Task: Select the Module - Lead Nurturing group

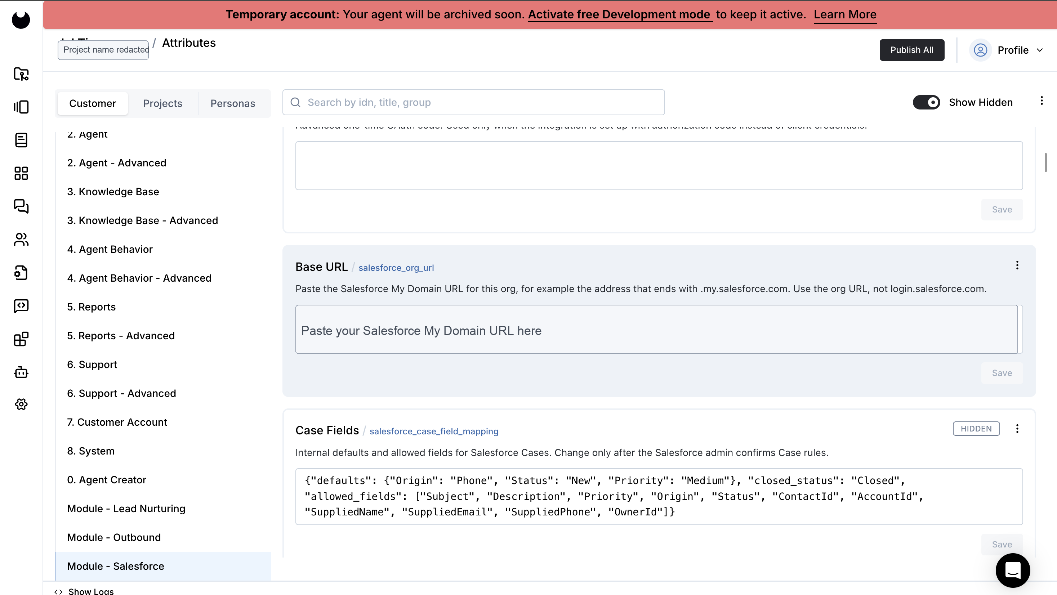Action: click(163, 509)
